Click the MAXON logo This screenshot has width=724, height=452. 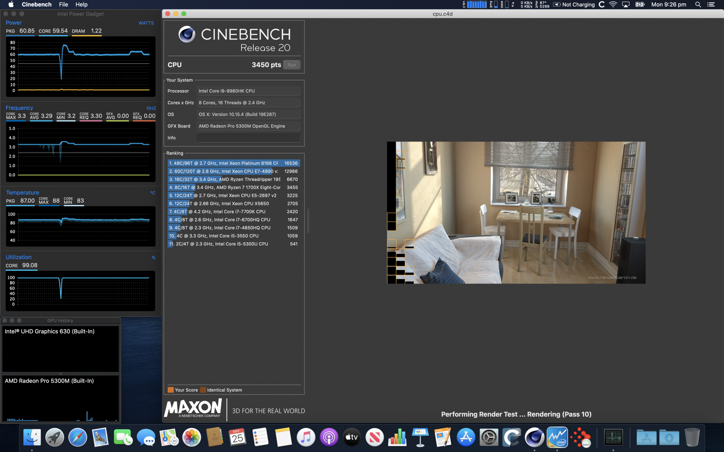(193, 409)
